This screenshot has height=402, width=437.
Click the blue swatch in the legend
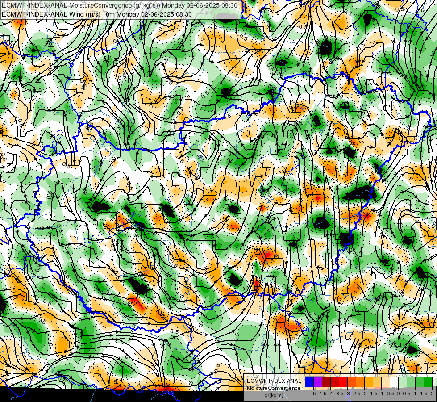point(309,382)
